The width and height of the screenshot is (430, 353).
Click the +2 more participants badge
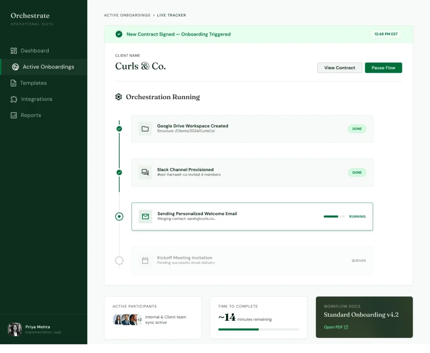coord(139,320)
